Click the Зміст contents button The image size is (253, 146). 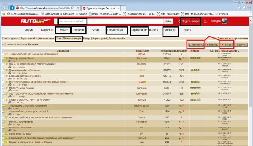[227, 45]
